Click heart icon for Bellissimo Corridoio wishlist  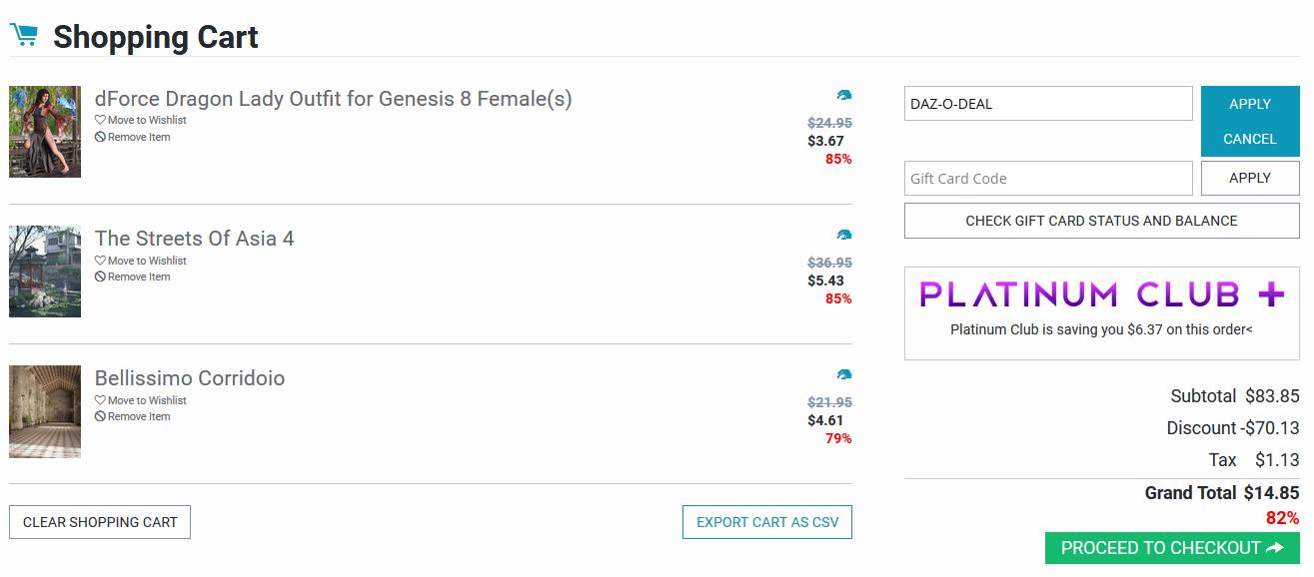[x=100, y=400]
